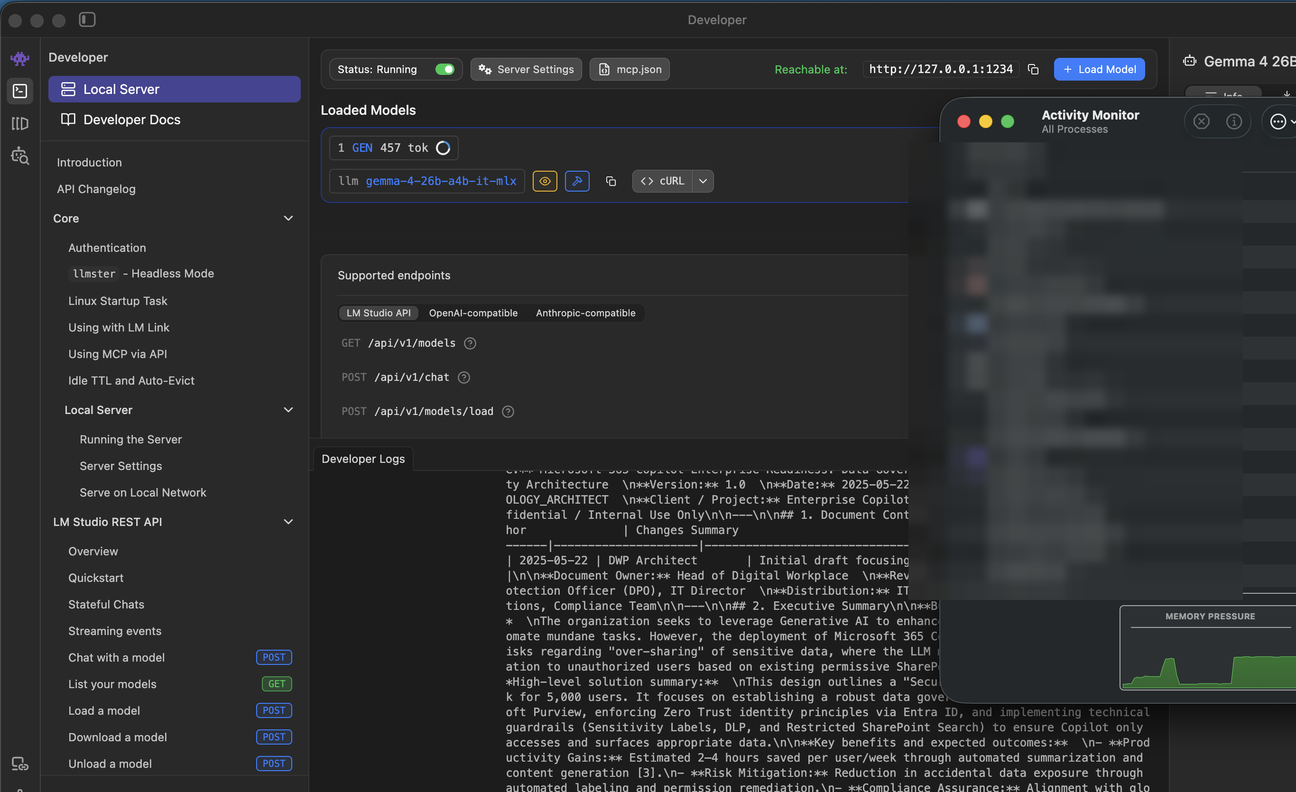Open the more options ellipsis in Activity Monitor

point(1278,121)
